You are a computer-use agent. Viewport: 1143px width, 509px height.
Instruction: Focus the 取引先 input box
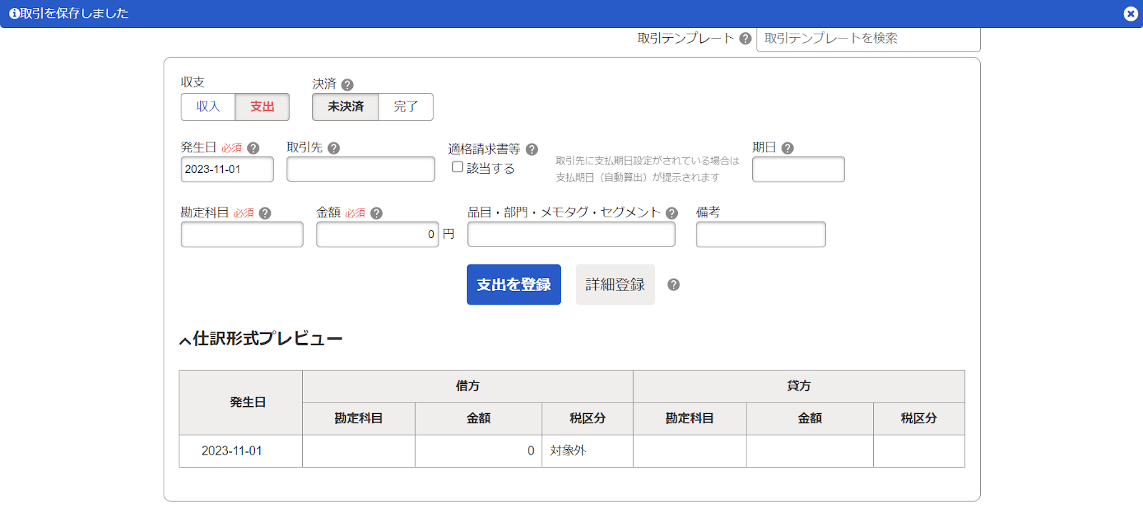[x=361, y=169]
